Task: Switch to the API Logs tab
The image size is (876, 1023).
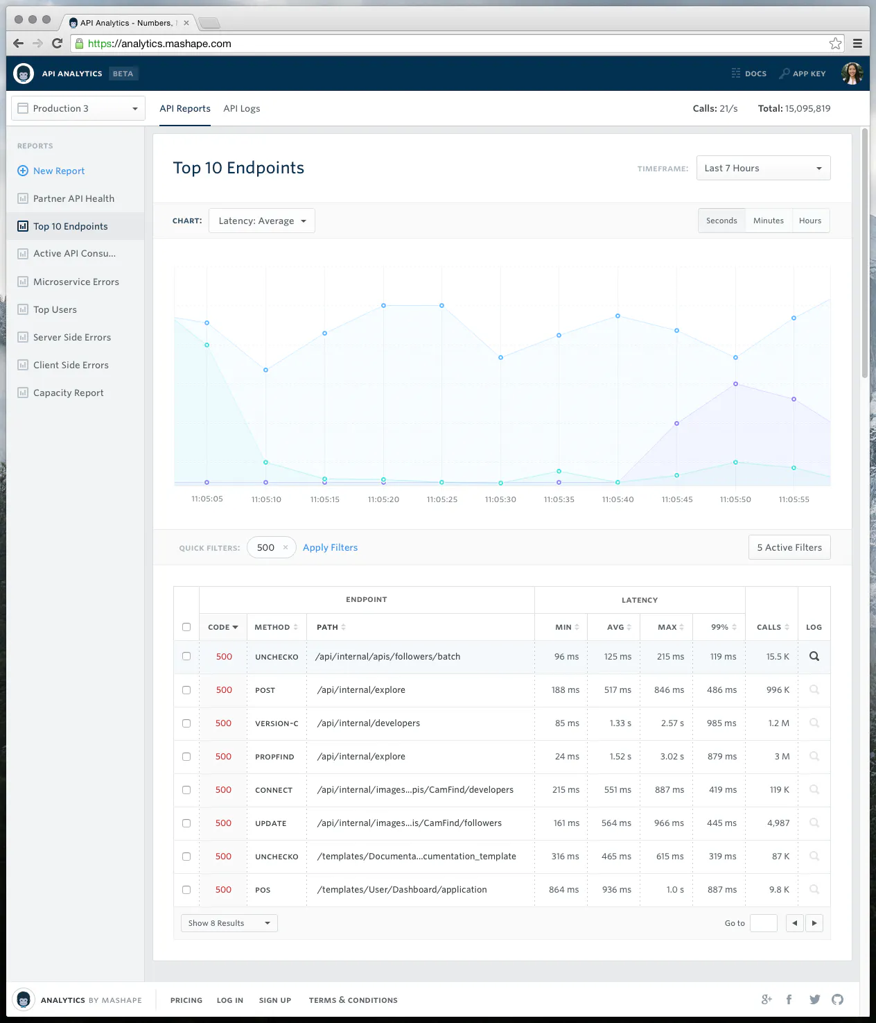Action: (x=242, y=108)
